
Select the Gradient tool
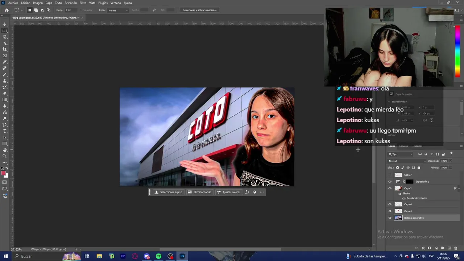[5, 100]
